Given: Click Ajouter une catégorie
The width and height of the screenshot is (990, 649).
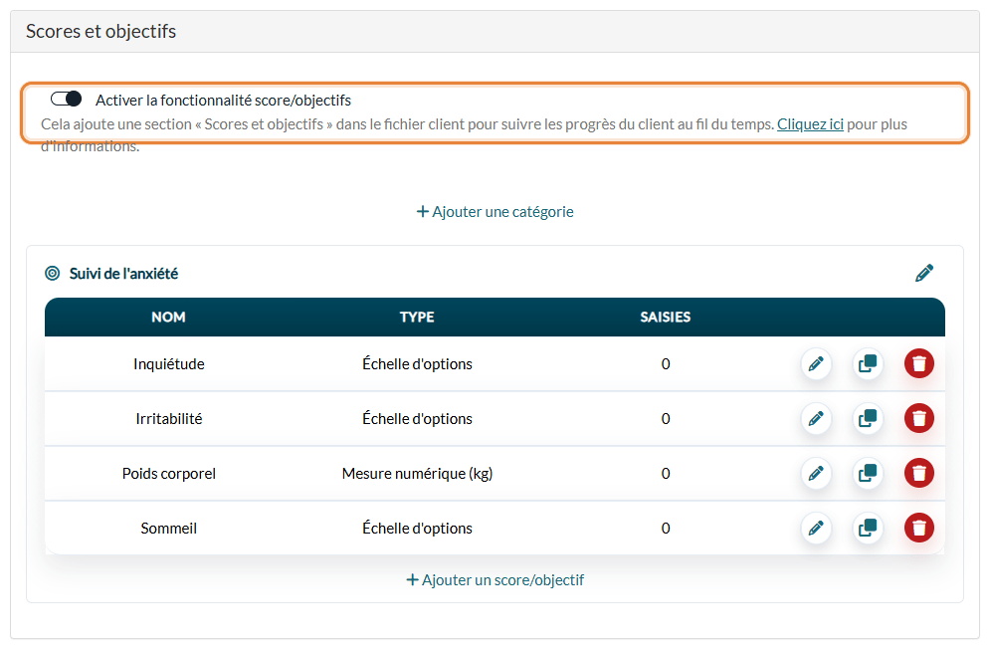Looking at the screenshot, I should click(495, 212).
